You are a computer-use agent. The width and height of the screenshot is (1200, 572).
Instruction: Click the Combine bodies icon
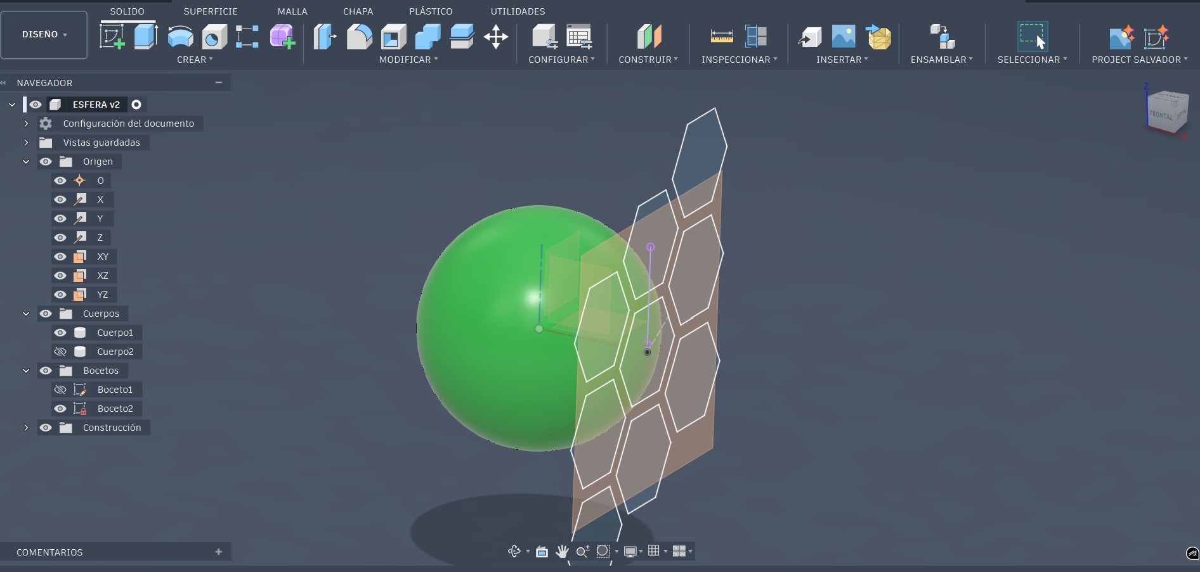coord(427,37)
